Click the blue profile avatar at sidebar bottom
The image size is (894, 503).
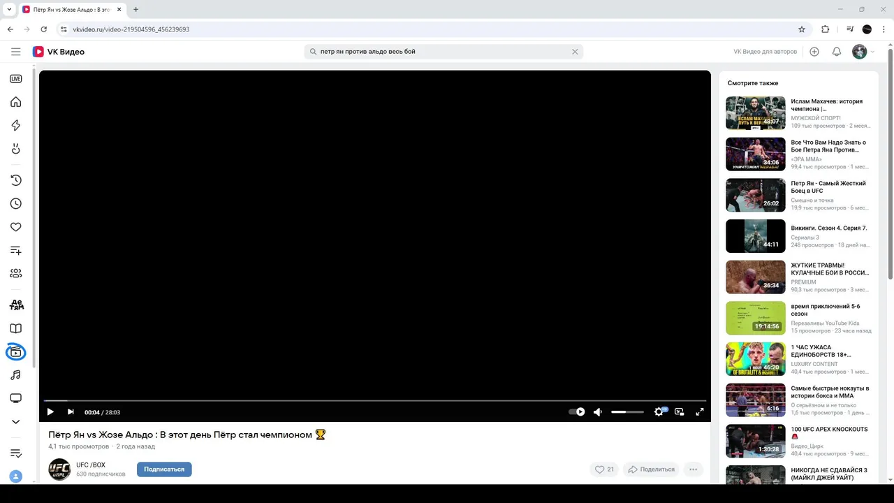coord(15,476)
